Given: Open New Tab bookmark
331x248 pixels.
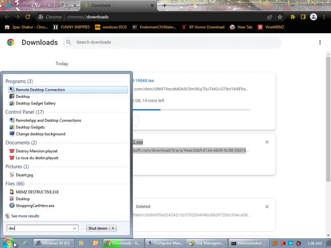Looking at the screenshot, I should click(x=241, y=27).
